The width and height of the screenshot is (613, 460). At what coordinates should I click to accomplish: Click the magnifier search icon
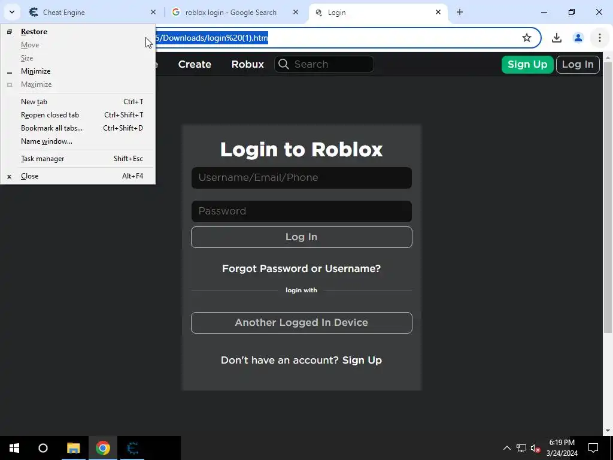click(284, 64)
